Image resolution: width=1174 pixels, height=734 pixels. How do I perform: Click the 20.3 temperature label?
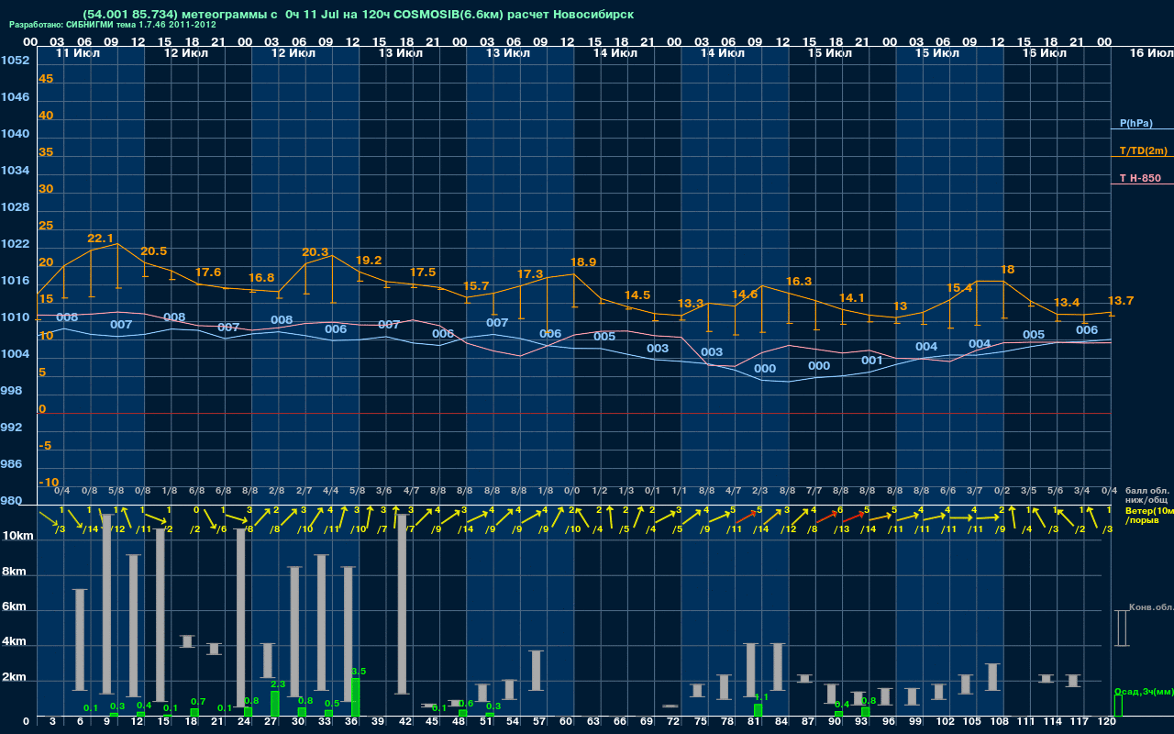coord(315,252)
